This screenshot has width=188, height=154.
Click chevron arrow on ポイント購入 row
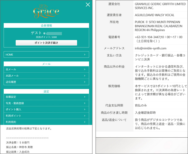pyautogui.click(x=84, y=110)
